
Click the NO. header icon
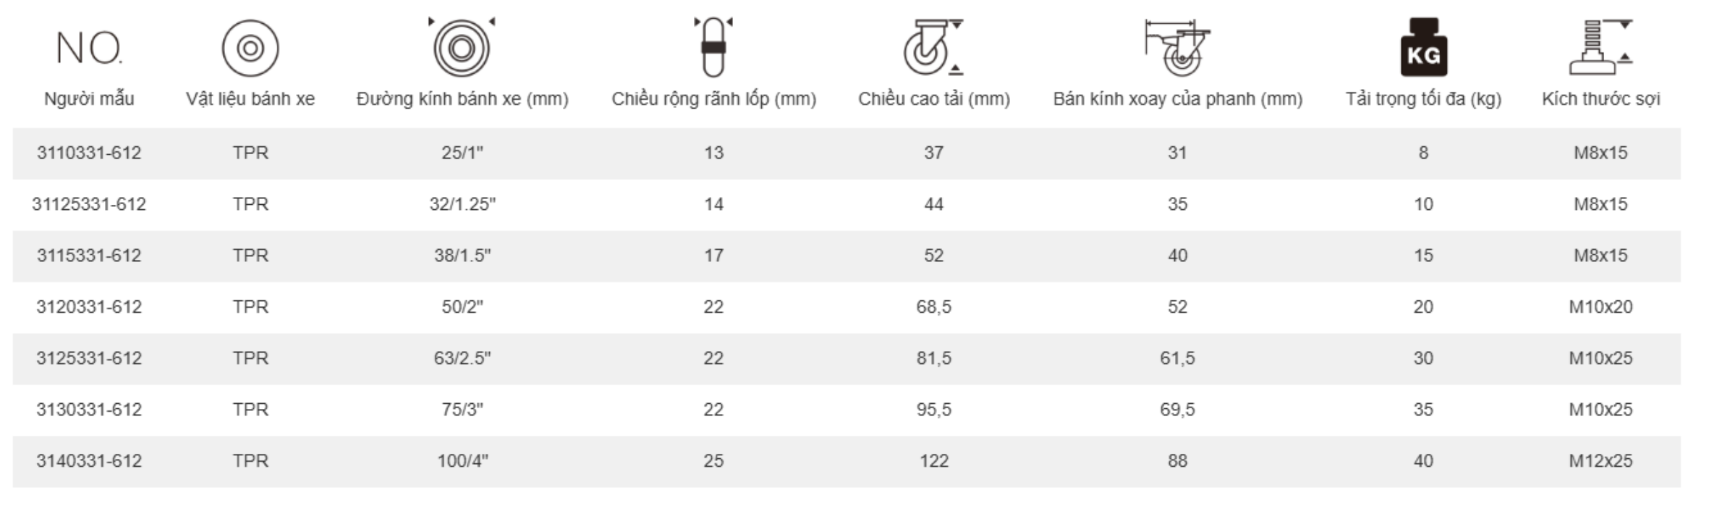[89, 48]
